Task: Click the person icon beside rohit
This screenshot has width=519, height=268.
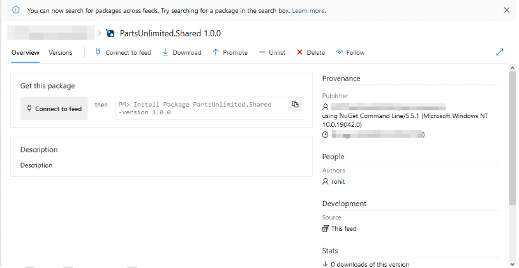Action: pyautogui.click(x=326, y=182)
